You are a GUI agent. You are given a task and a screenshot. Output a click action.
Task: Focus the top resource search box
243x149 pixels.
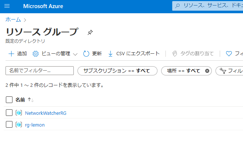pyautogui.click(x=207, y=6)
